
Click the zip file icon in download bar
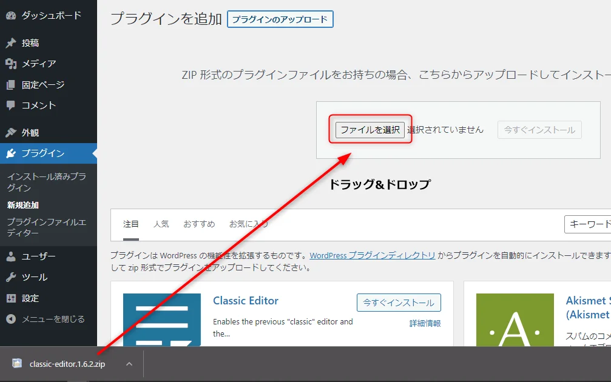[x=17, y=363]
